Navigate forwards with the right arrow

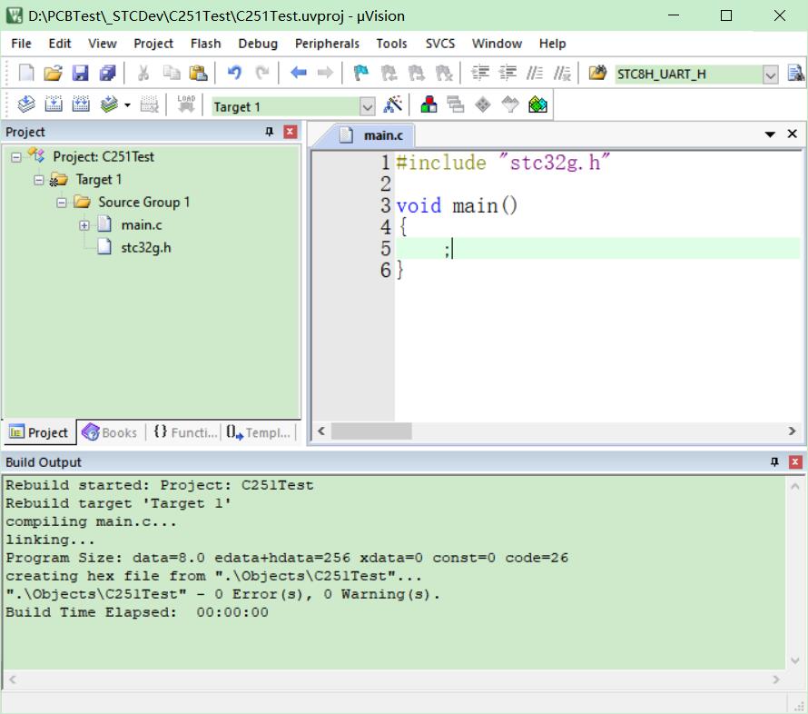click(x=325, y=74)
